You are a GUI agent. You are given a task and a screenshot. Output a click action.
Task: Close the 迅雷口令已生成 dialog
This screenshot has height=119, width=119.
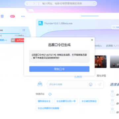tap(92, 40)
